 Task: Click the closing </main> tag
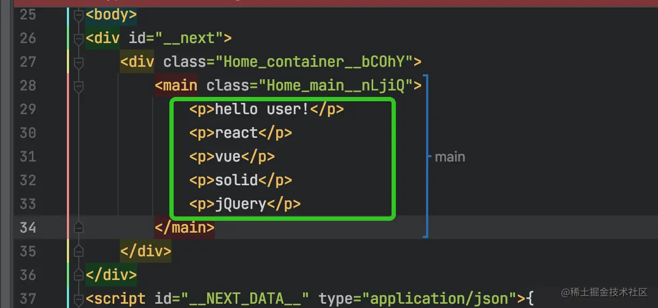tap(184, 228)
